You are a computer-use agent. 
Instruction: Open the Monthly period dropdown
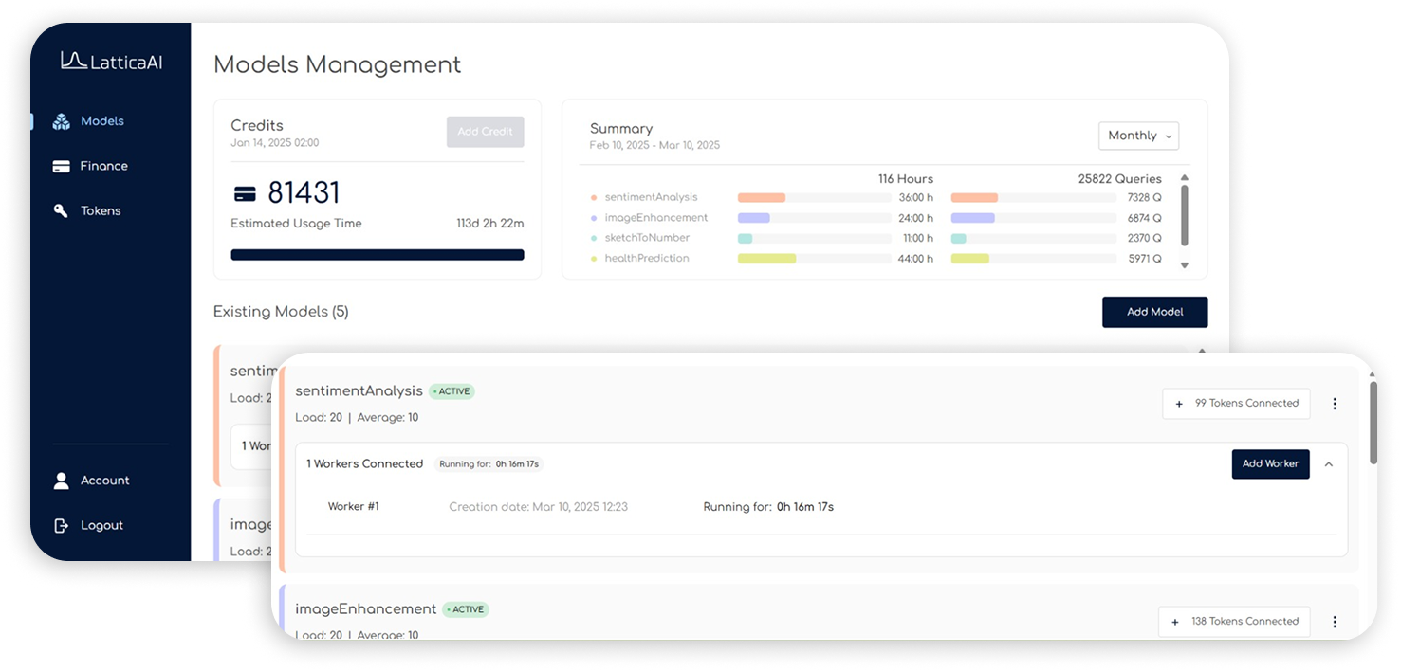click(1138, 136)
